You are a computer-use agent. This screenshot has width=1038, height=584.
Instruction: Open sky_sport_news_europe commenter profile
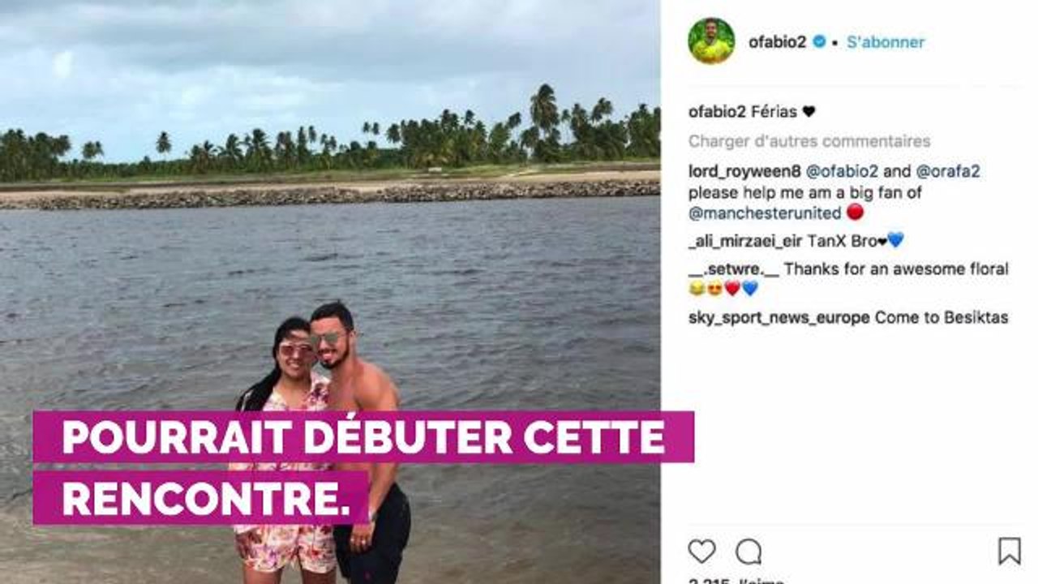click(779, 318)
